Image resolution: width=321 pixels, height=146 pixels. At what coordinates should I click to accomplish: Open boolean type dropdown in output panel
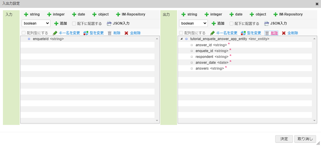[x=193, y=23]
